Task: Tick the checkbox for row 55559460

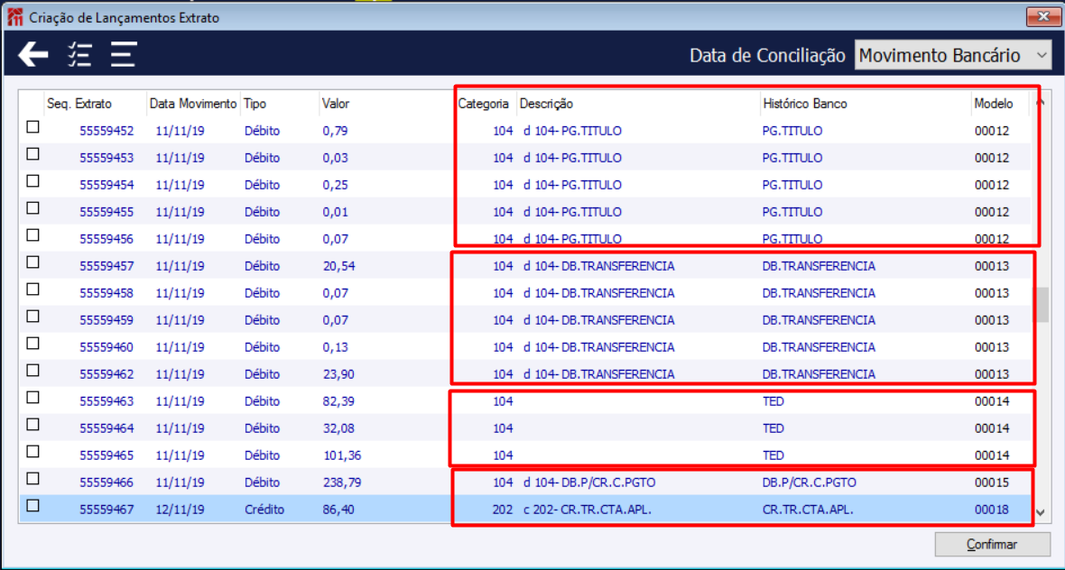Action: (x=32, y=344)
